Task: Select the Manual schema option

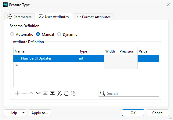Action: pyautogui.click(x=38, y=34)
